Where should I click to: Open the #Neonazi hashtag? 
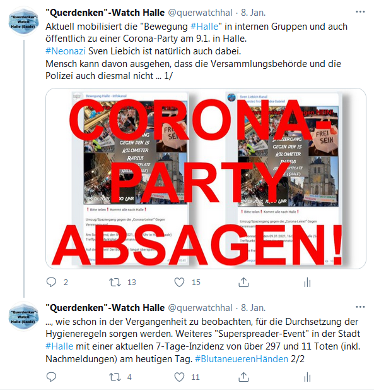point(66,51)
